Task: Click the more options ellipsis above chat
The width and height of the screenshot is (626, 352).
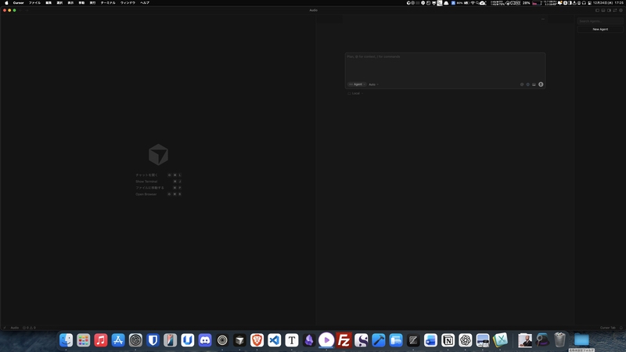Action: pos(543,20)
